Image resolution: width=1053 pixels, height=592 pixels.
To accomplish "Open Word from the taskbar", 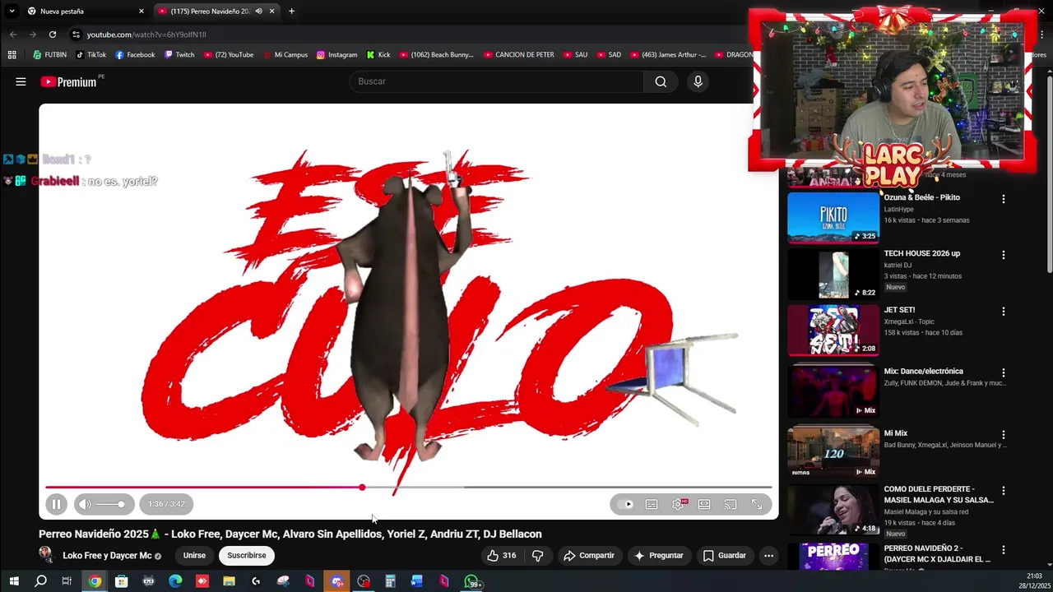I will pyautogui.click(x=417, y=582).
